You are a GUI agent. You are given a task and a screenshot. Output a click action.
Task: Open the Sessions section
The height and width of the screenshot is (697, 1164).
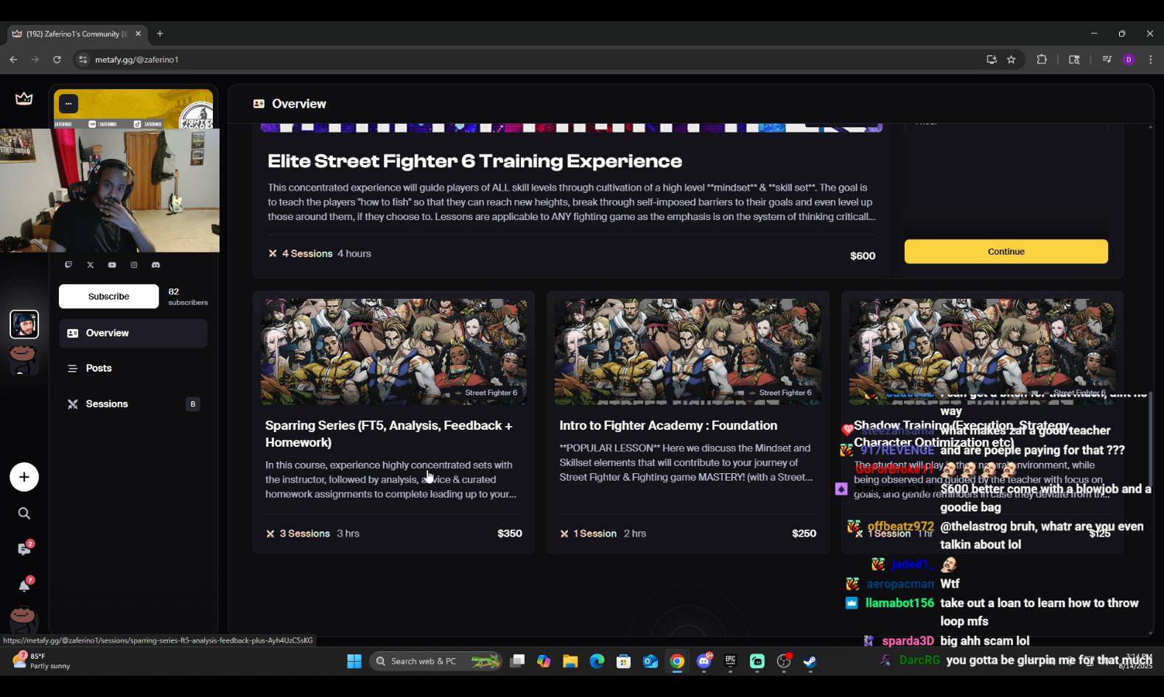click(x=133, y=404)
